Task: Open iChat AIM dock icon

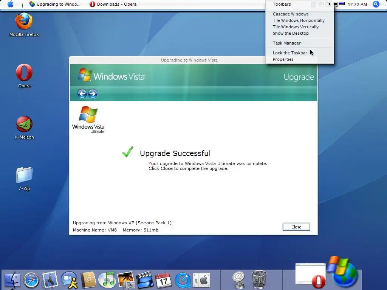Action: coord(70,280)
